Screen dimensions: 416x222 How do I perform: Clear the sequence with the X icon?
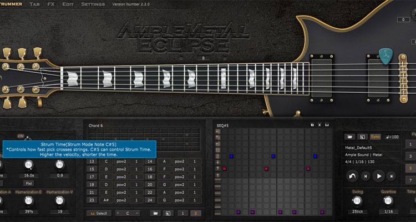click(319, 126)
